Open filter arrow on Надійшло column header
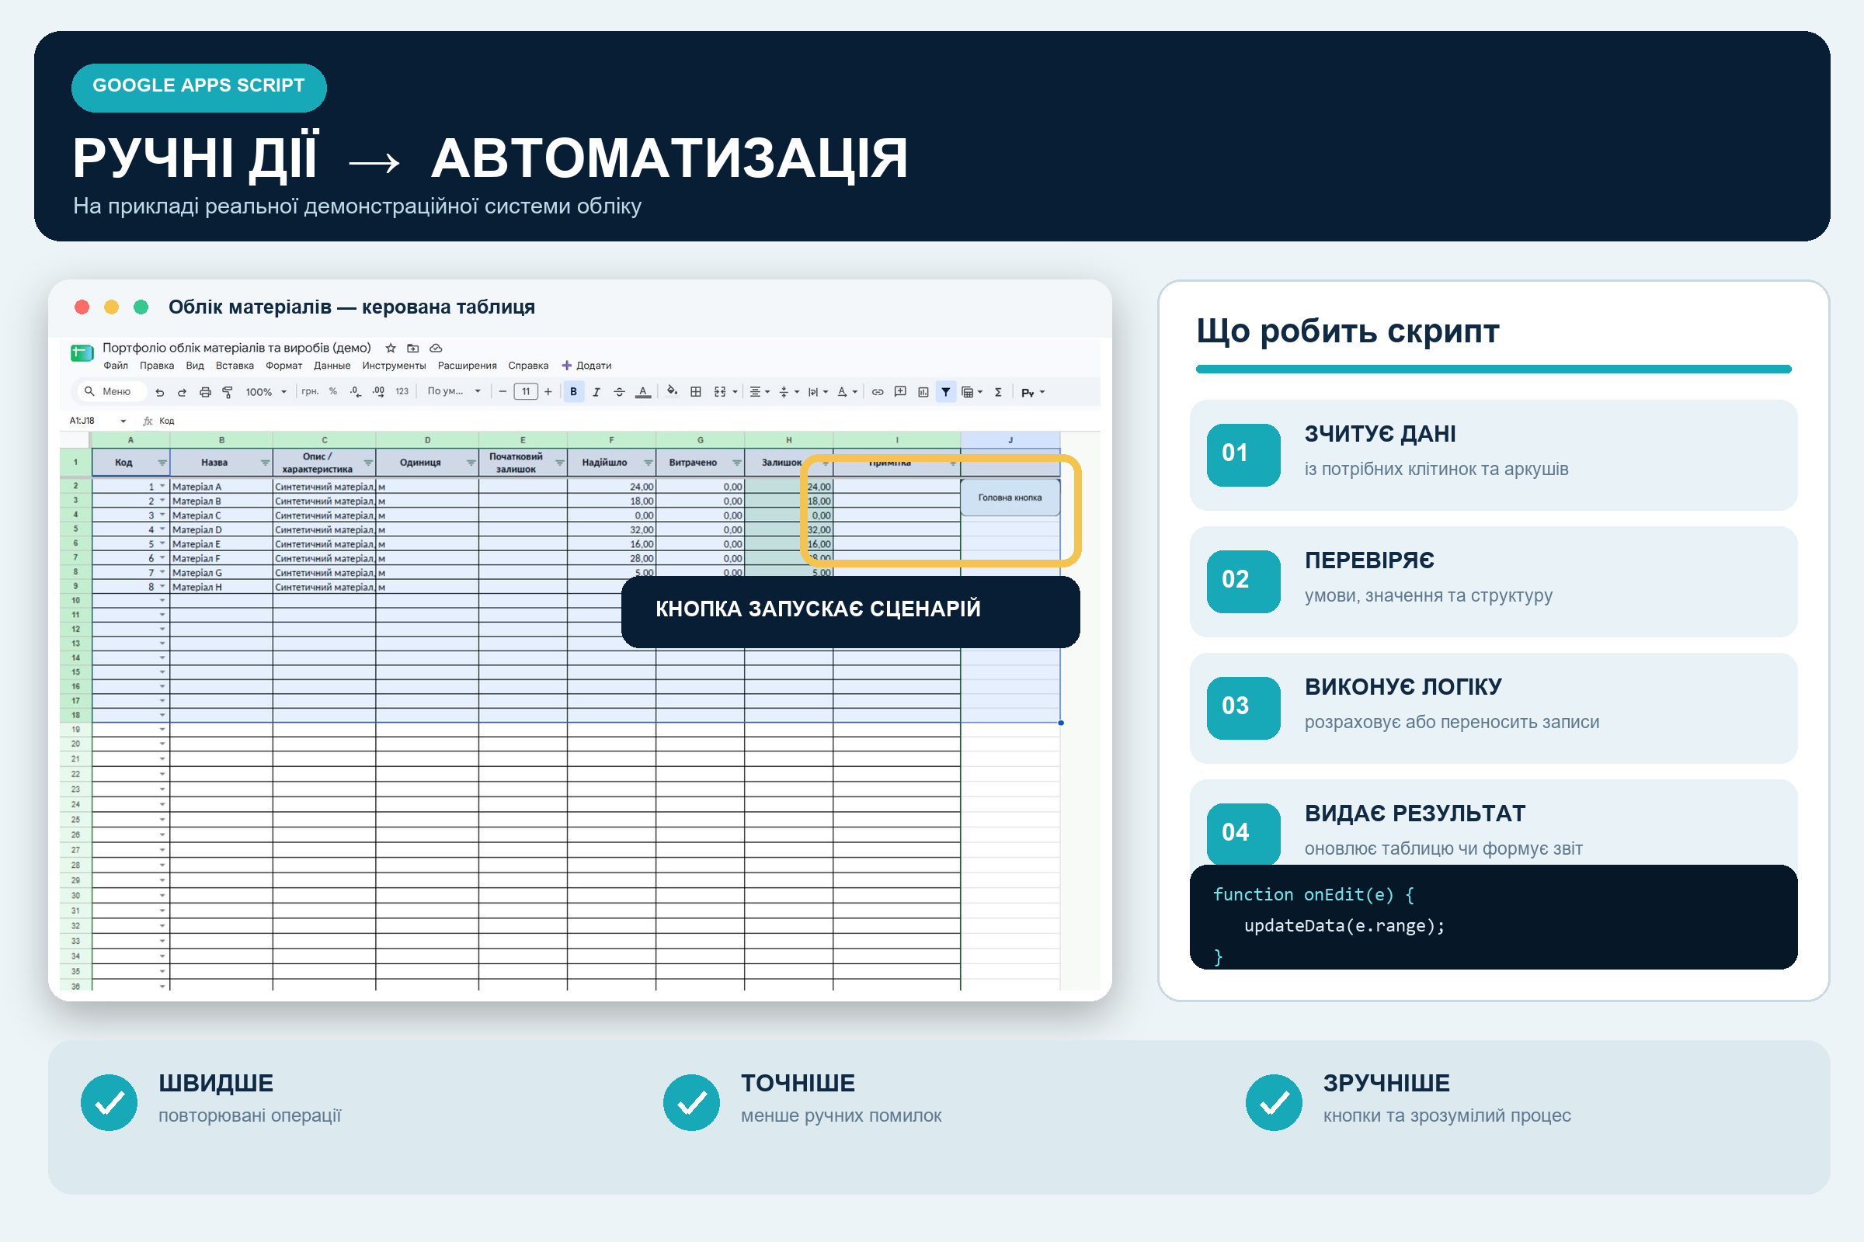1864x1242 pixels. (648, 463)
